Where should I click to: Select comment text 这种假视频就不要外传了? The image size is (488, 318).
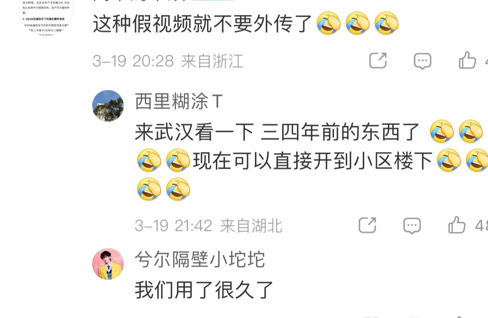[202, 24]
